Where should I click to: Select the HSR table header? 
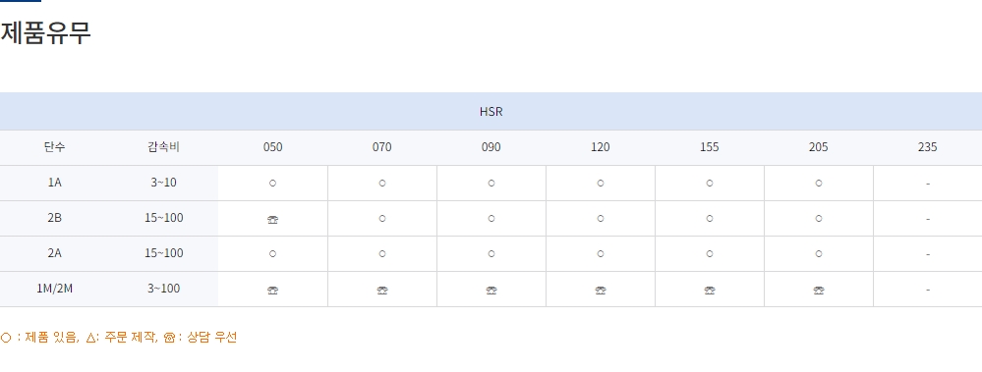pos(491,112)
